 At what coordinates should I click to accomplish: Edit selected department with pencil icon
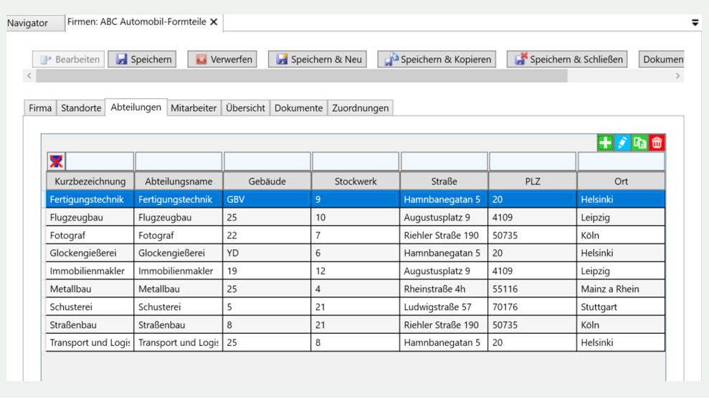click(x=622, y=143)
